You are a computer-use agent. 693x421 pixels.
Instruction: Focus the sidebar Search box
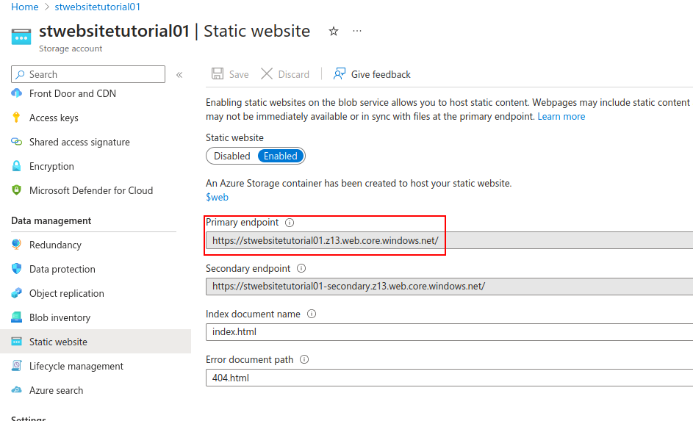pyautogui.click(x=88, y=74)
